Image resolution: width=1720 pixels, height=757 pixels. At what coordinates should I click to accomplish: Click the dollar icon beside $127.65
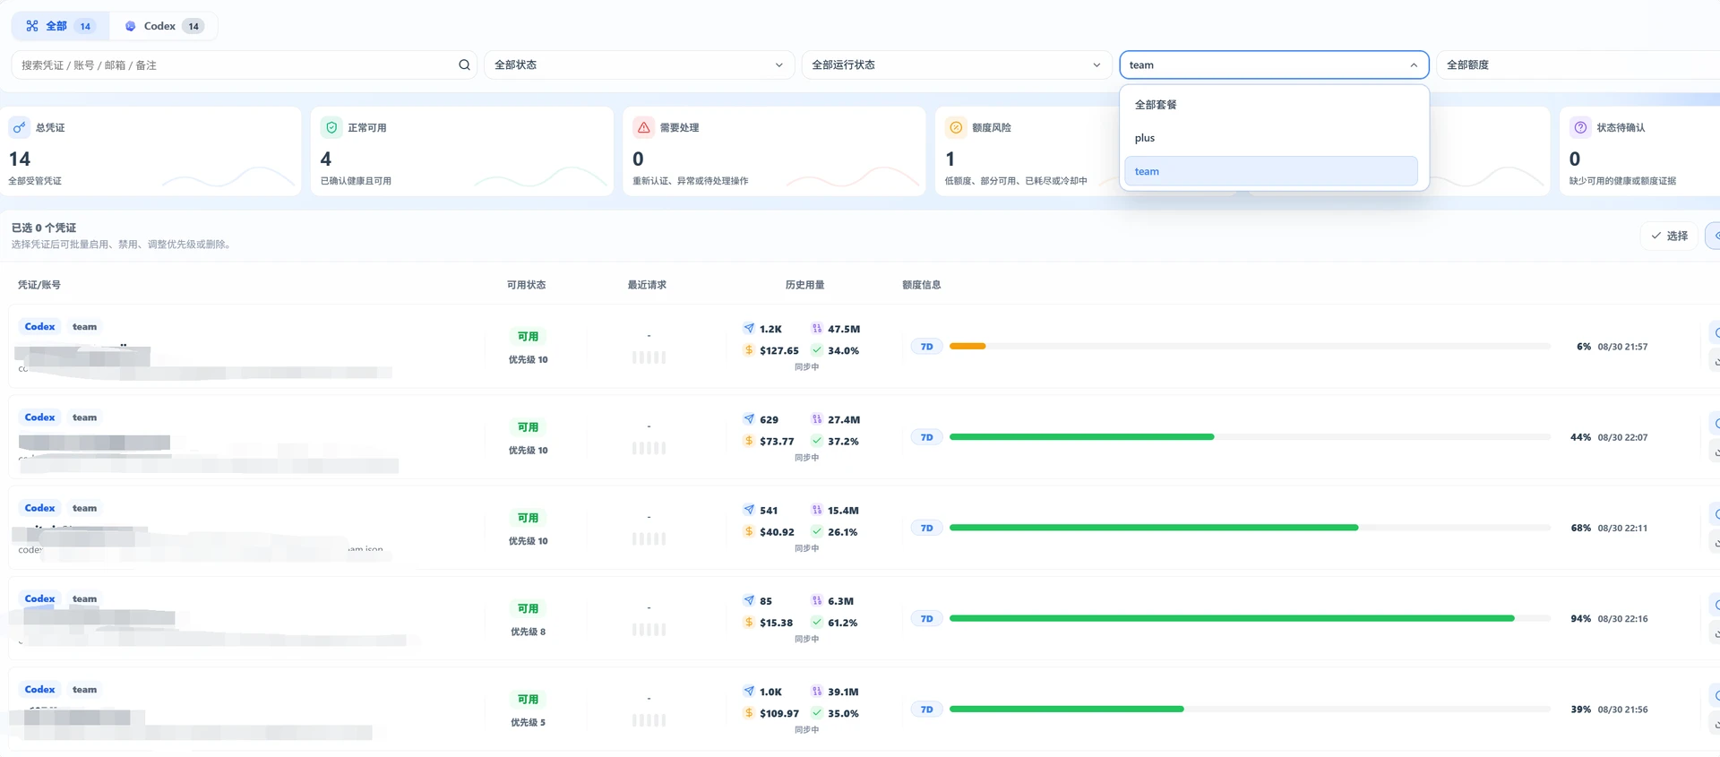tap(749, 350)
